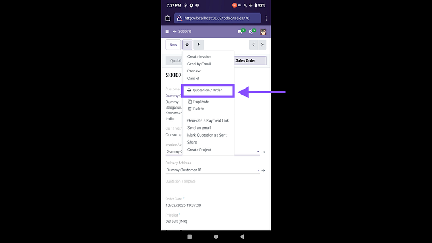Select the Sales Order status button

pyautogui.click(x=249, y=61)
